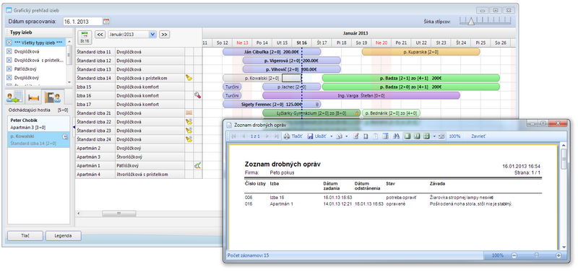The image size is (578, 272).
Task: Click Zavrieť to close the report
Action: pos(478,136)
